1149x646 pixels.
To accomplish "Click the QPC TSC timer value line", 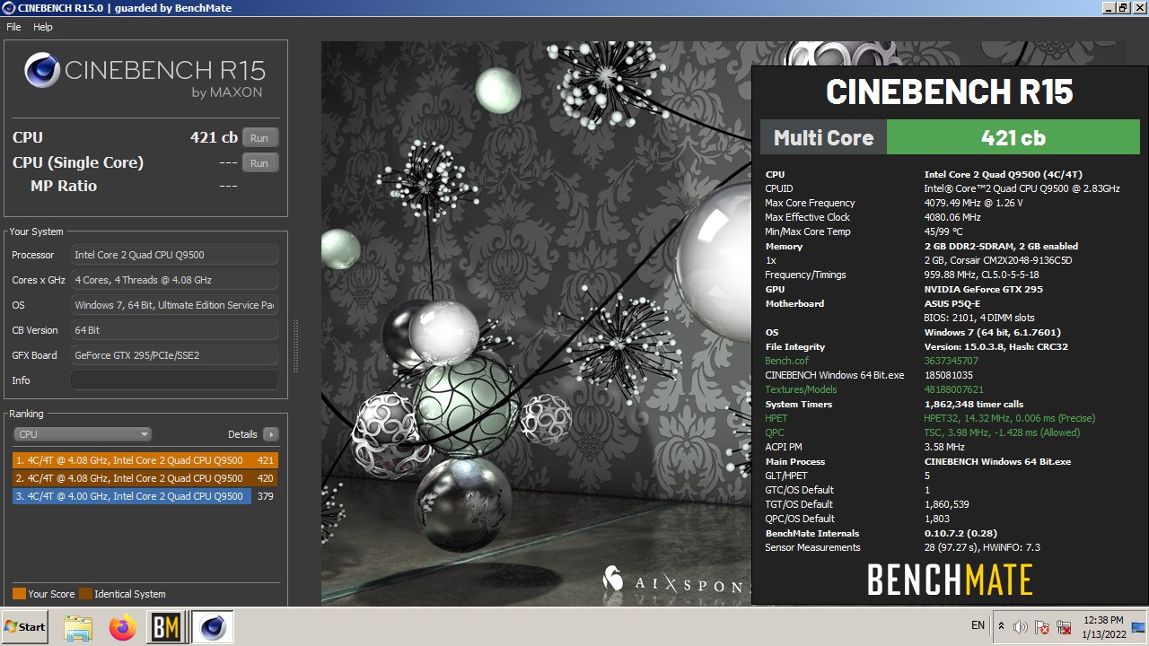I will pyautogui.click(x=1002, y=432).
